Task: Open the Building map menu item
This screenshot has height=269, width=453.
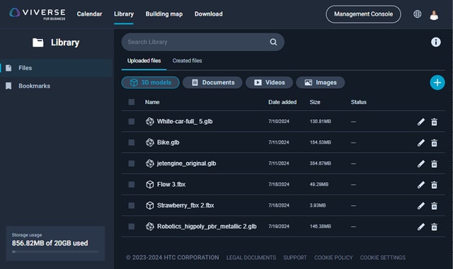Action: [164, 14]
